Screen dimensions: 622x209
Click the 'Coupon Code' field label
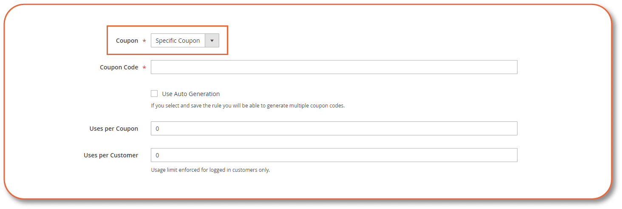point(119,67)
